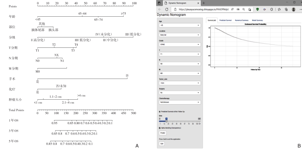302x149 pixels.
Task: Click the favorites star icon in address bar
Action: [x=250, y=9]
